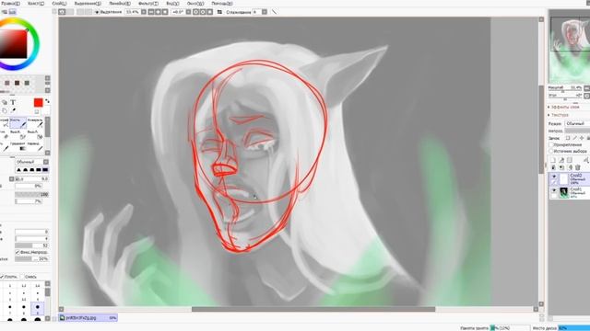Delete the current layer with trash icon
The width and height of the screenshot is (590, 331).
(578, 167)
